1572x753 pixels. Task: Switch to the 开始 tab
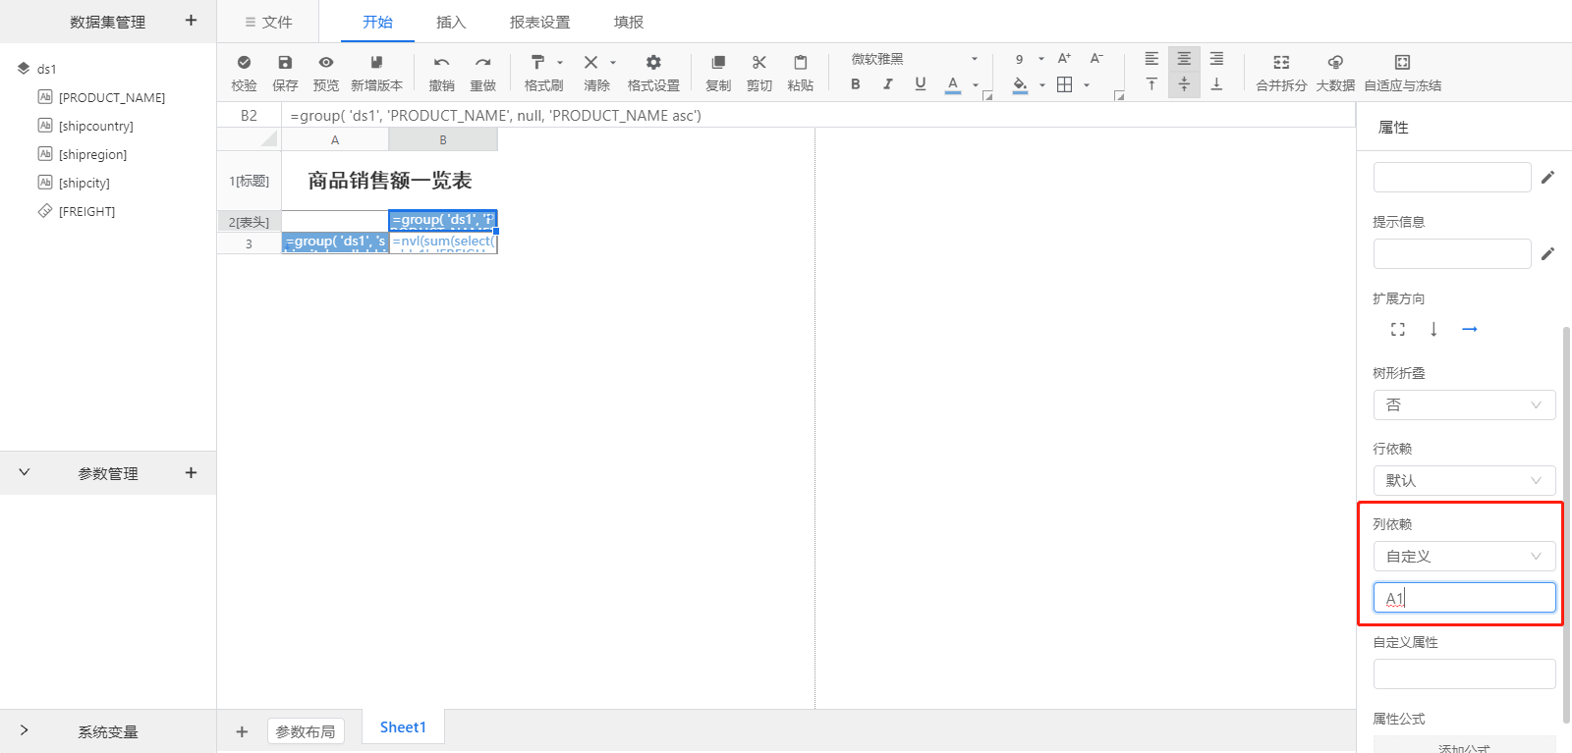click(377, 22)
